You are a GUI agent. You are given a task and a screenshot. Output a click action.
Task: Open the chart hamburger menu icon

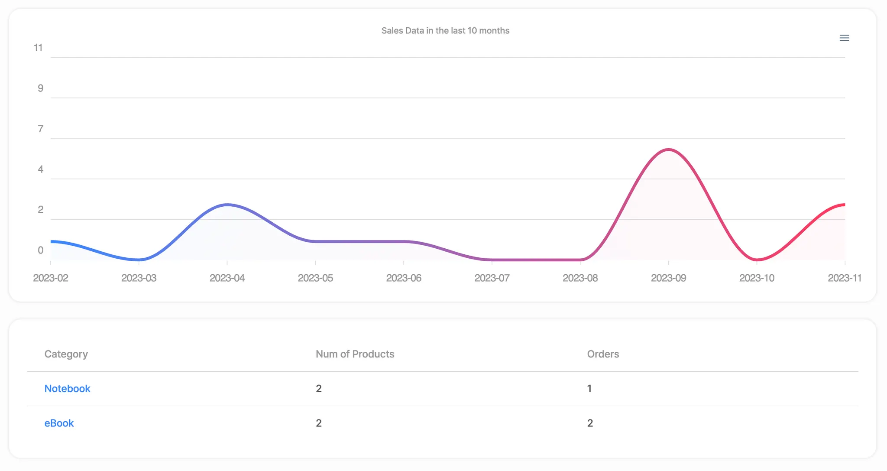point(844,38)
